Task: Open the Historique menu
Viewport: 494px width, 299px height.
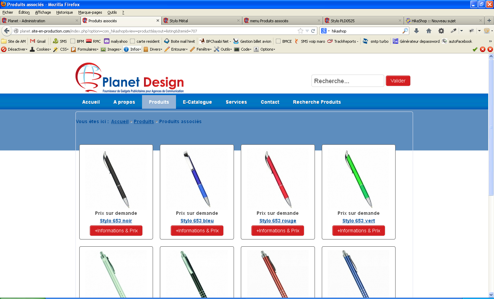Action: pos(64,12)
